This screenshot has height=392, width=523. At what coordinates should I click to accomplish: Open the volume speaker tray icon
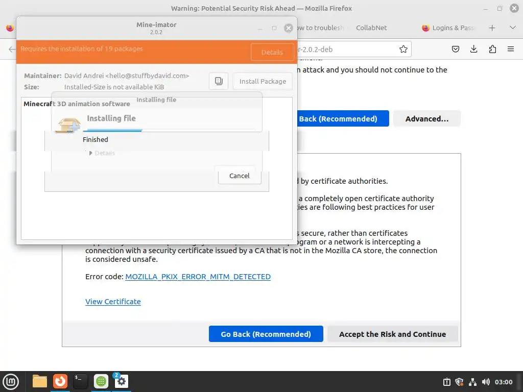[486, 382]
